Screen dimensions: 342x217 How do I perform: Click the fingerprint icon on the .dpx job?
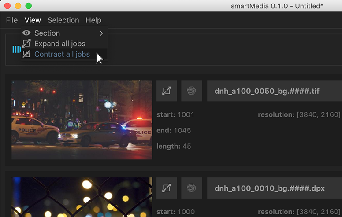pyautogui.click(x=191, y=188)
